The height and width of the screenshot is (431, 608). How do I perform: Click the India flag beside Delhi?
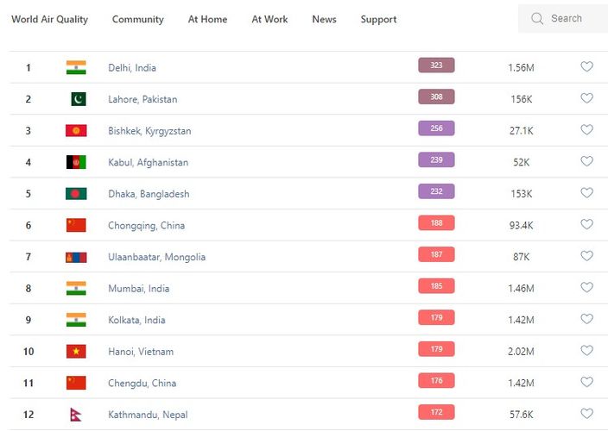tap(76, 67)
